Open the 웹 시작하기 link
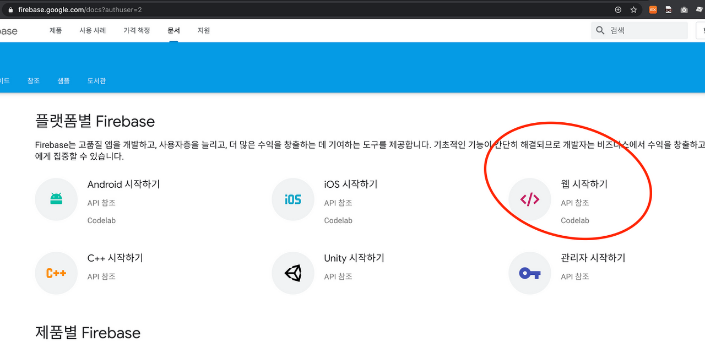The width and height of the screenshot is (705, 358). [584, 185]
